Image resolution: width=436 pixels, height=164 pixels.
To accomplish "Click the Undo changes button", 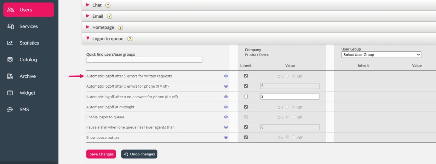I will (x=139, y=154).
